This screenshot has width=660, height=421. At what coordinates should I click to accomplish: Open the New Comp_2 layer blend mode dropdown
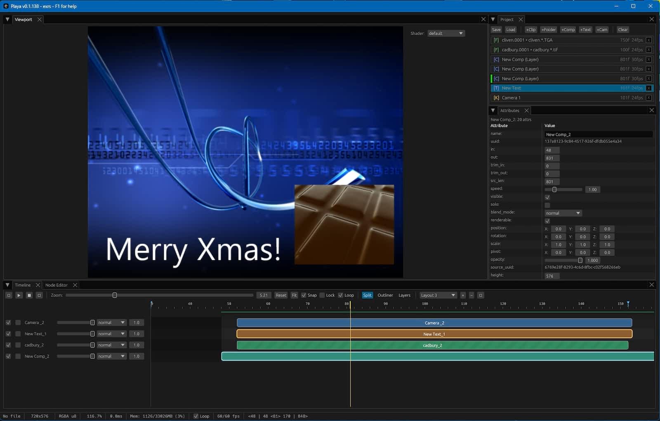click(x=111, y=356)
